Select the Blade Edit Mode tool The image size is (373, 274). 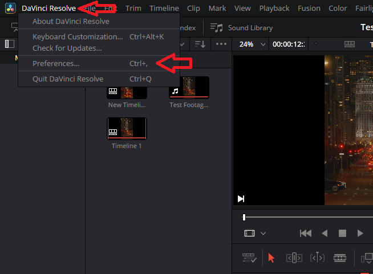pyautogui.click(x=340, y=258)
